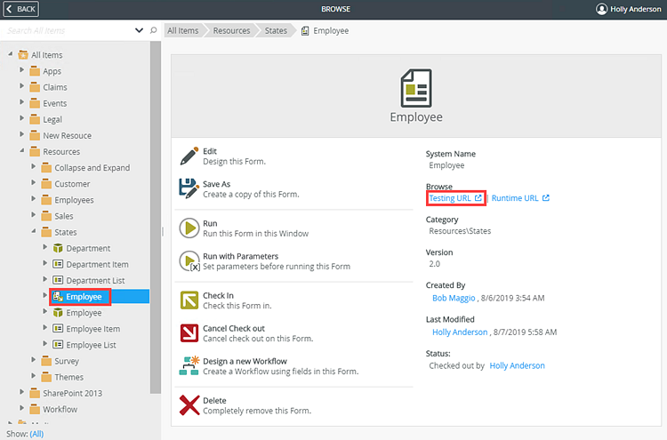
Task: Expand the Workflow folder node
Action: click(22, 409)
